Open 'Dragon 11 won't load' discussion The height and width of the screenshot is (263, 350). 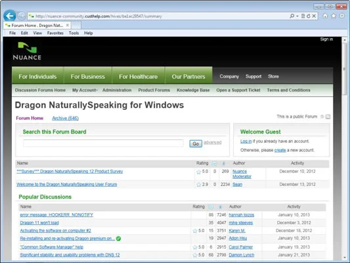(x=39, y=223)
